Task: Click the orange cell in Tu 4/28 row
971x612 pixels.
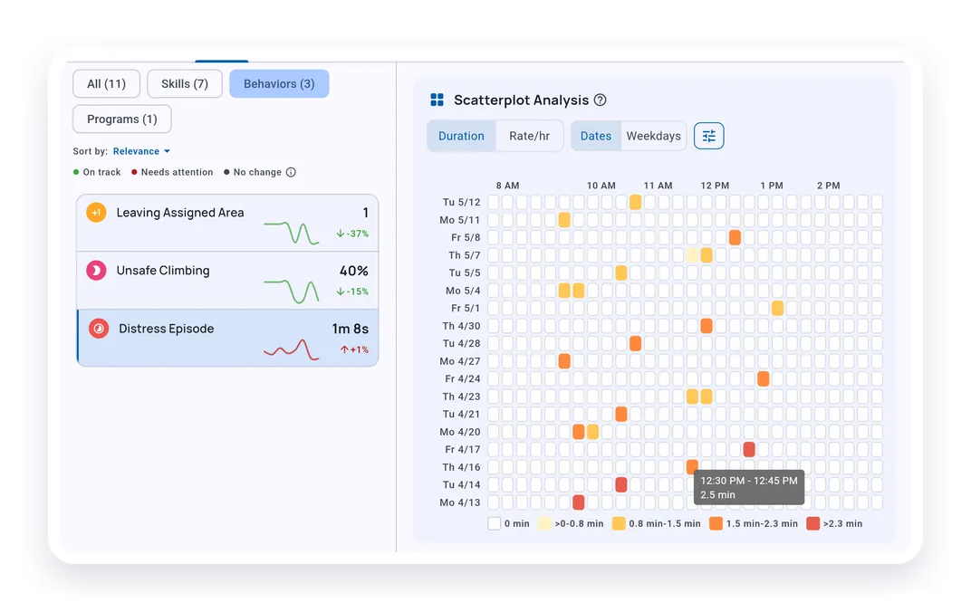Action: (635, 343)
